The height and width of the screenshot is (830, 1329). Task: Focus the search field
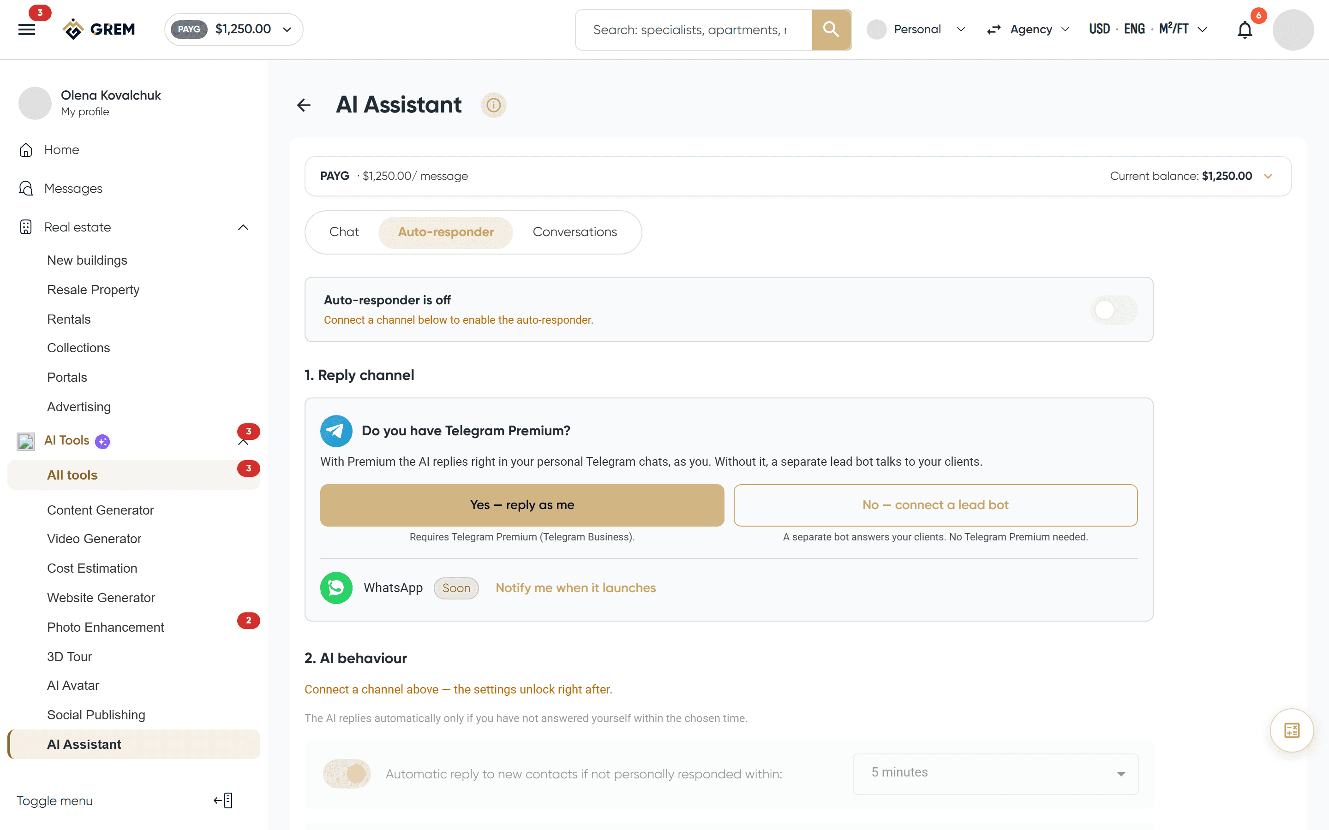pyautogui.click(x=693, y=30)
